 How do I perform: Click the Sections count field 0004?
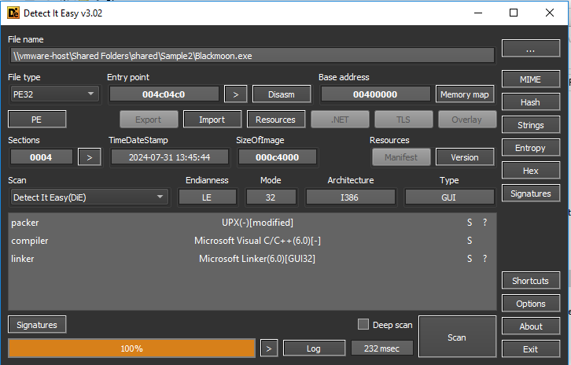pyautogui.click(x=41, y=157)
